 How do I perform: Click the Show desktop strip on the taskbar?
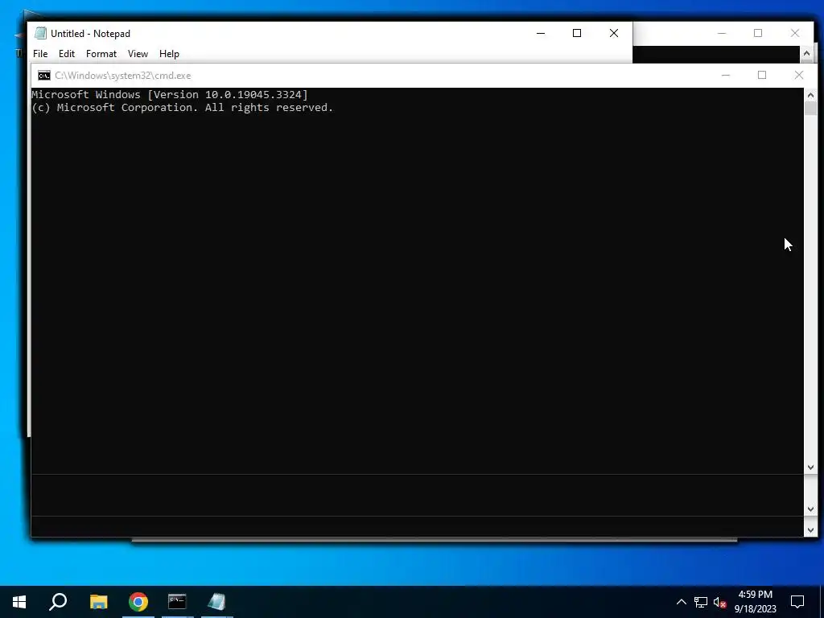click(x=822, y=602)
